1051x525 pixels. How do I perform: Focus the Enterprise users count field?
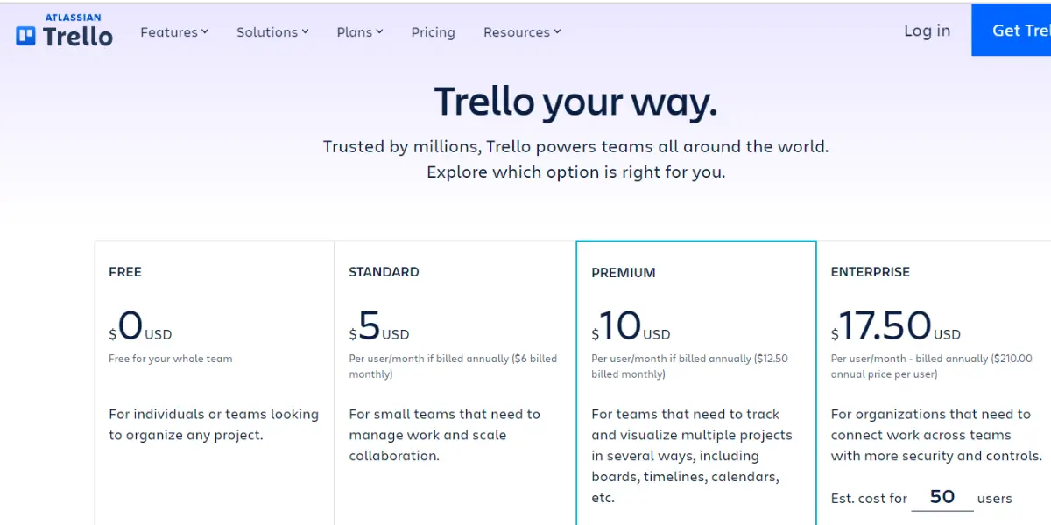(x=942, y=497)
